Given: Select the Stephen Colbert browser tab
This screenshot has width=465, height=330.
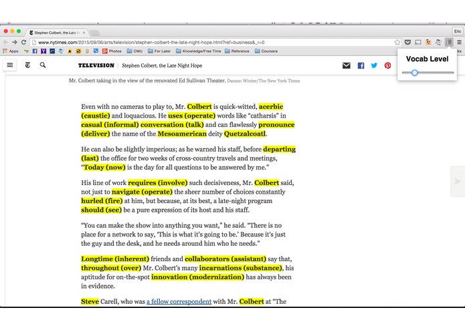Looking at the screenshot, I should click(x=56, y=33).
